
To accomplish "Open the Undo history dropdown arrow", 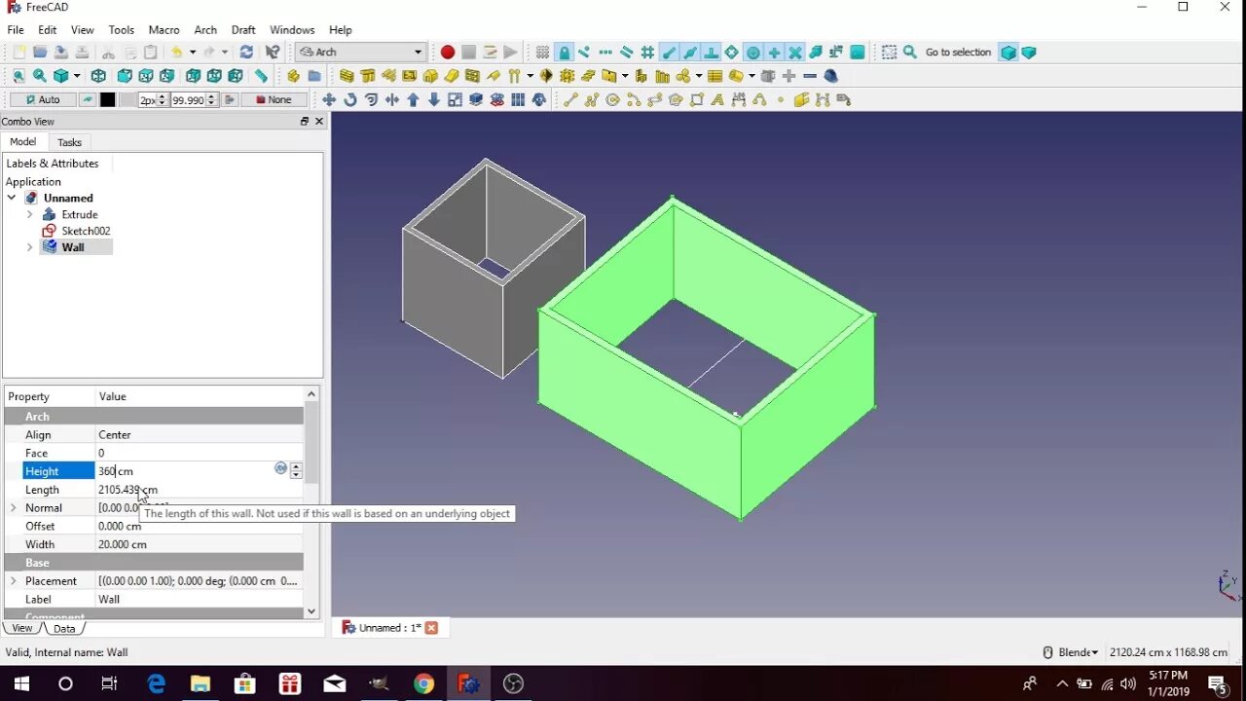I will click(192, 52).
